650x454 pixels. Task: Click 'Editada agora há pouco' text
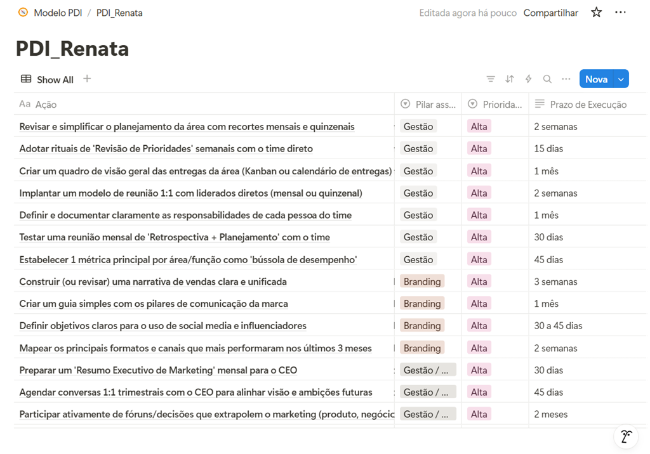(x=468, y=13)
